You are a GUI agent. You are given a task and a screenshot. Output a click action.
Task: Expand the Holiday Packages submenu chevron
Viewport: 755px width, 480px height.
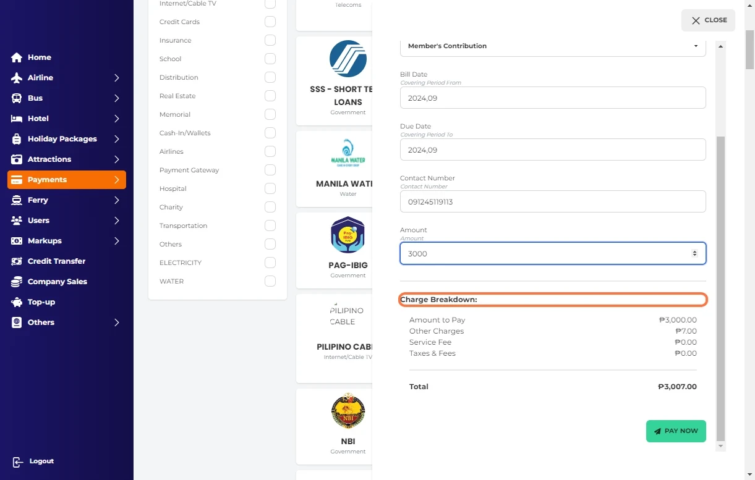[117, 139]
